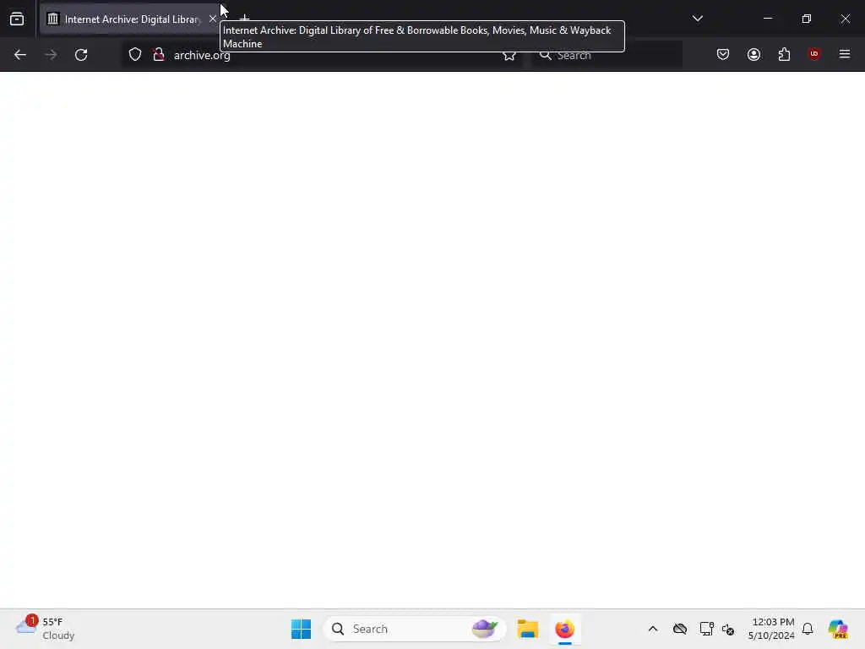This screenshot has width=865, height=649.
Task: Go forward one page
Action: [x=51, y=55]
